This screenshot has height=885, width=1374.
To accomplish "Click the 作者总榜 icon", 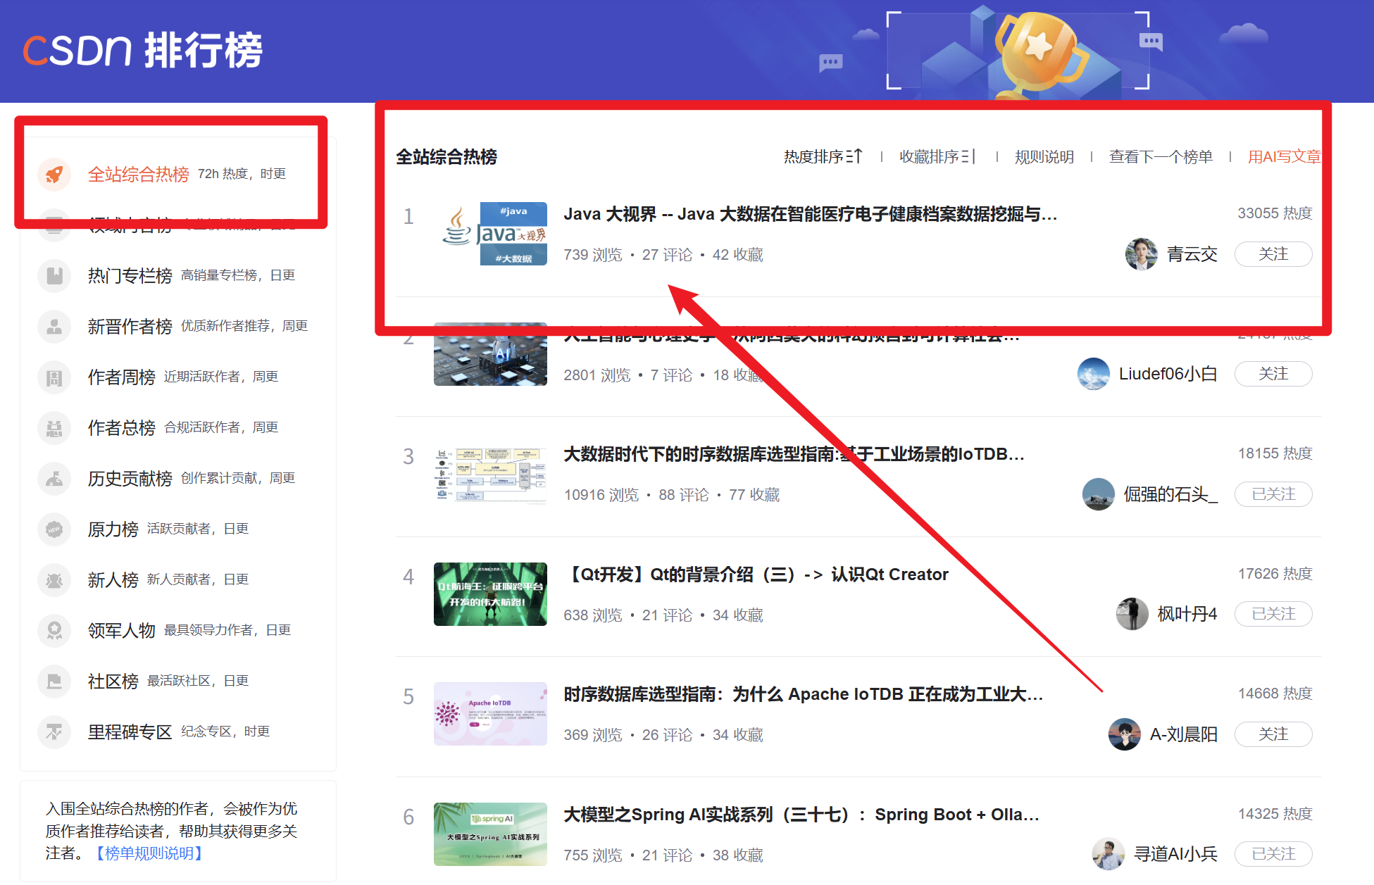I will 54,427.
